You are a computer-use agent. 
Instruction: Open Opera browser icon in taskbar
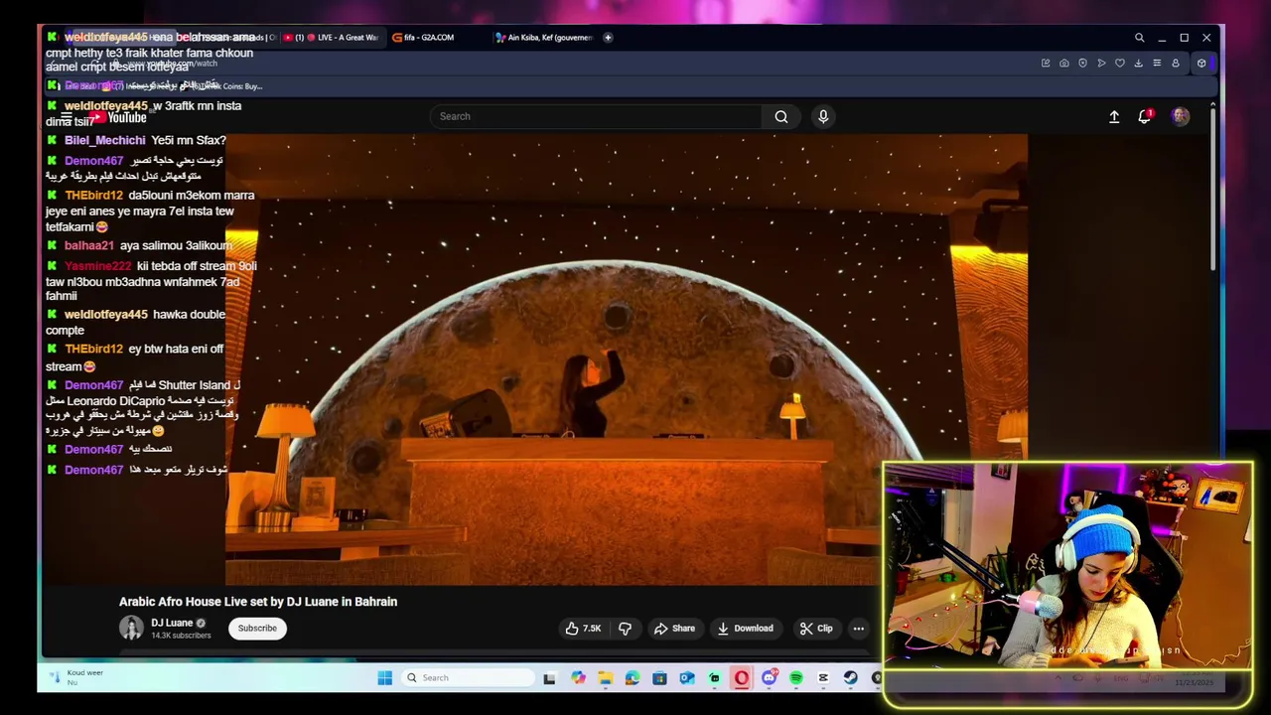(742, 678)
